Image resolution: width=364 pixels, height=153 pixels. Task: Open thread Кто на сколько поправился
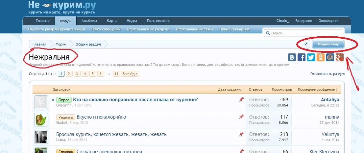[135, 100]
